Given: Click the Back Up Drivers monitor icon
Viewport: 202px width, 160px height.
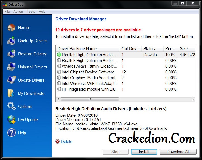Looking at the screenshot, I should (11, 41).
